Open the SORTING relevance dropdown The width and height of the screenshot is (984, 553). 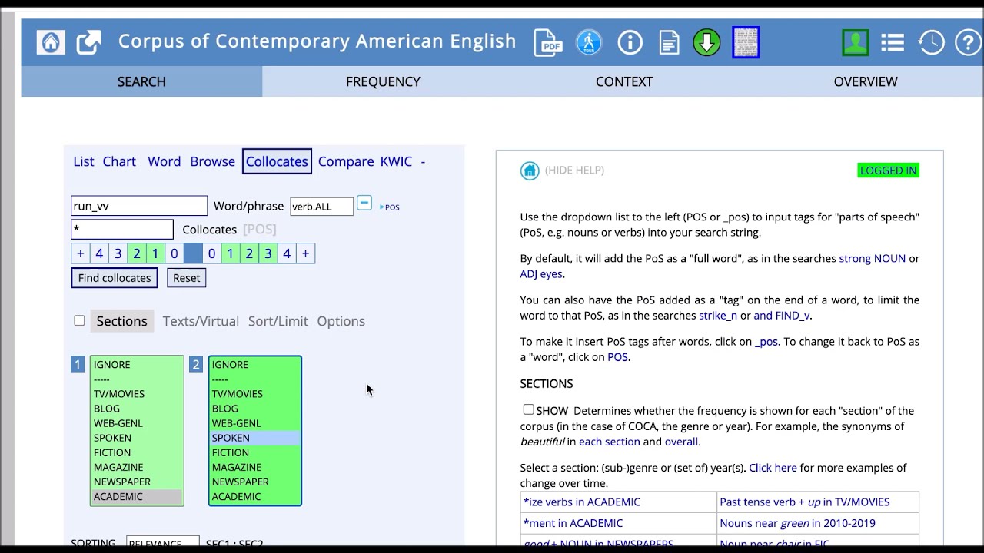pyautogui.click(x=163, y=543)
